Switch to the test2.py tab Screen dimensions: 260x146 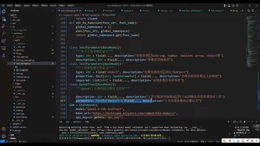109,11
